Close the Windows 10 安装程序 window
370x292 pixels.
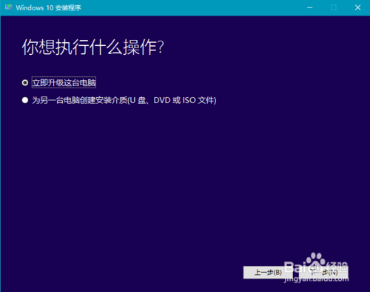pos(357,7)
